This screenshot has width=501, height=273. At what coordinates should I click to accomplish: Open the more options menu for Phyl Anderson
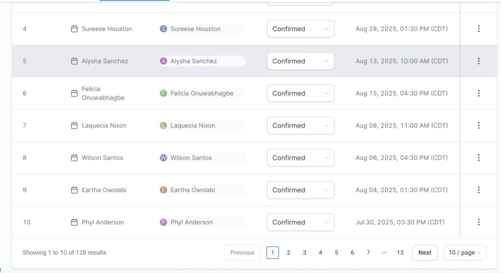[478, 222]
